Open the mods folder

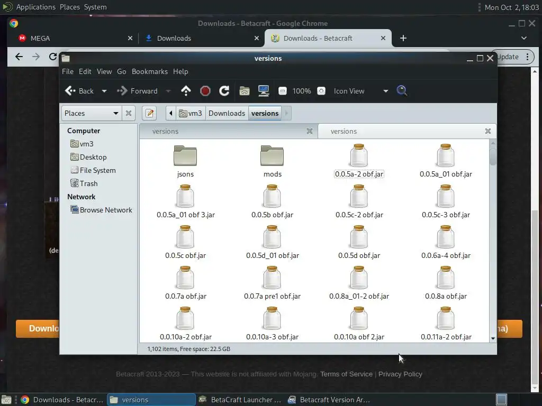click(273, 161)
